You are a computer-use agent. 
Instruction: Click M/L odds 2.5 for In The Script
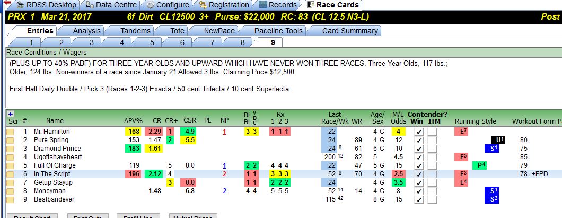tap(398, 174)
